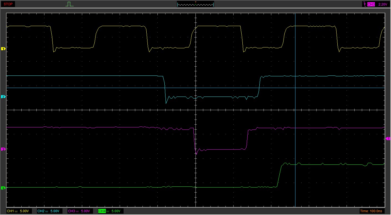Click the pulse waveform icon in top bar
The width and height of the screenshot is (391, 215).
click(x=70, y=4)
